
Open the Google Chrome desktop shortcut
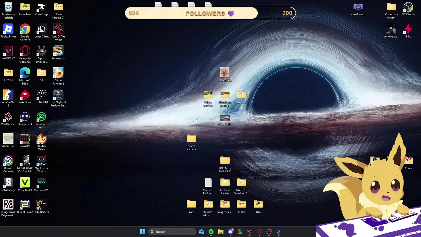pyautogui.click(x=25, y=29)
